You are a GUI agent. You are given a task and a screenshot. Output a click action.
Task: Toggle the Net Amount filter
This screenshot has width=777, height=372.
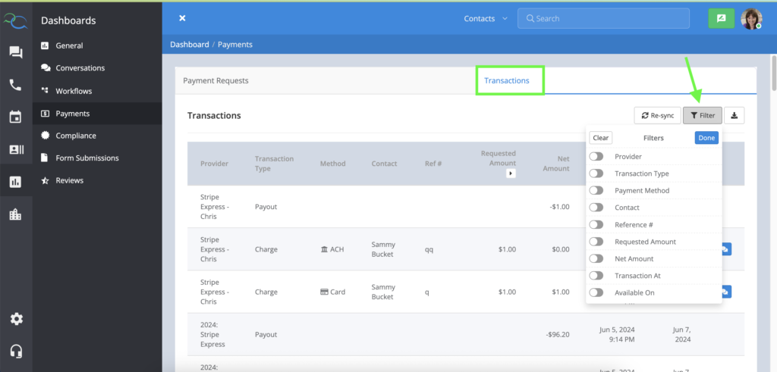(596, 258)
